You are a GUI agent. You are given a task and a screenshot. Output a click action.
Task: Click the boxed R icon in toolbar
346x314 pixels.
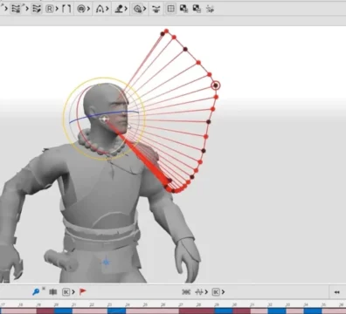[50, 9]
